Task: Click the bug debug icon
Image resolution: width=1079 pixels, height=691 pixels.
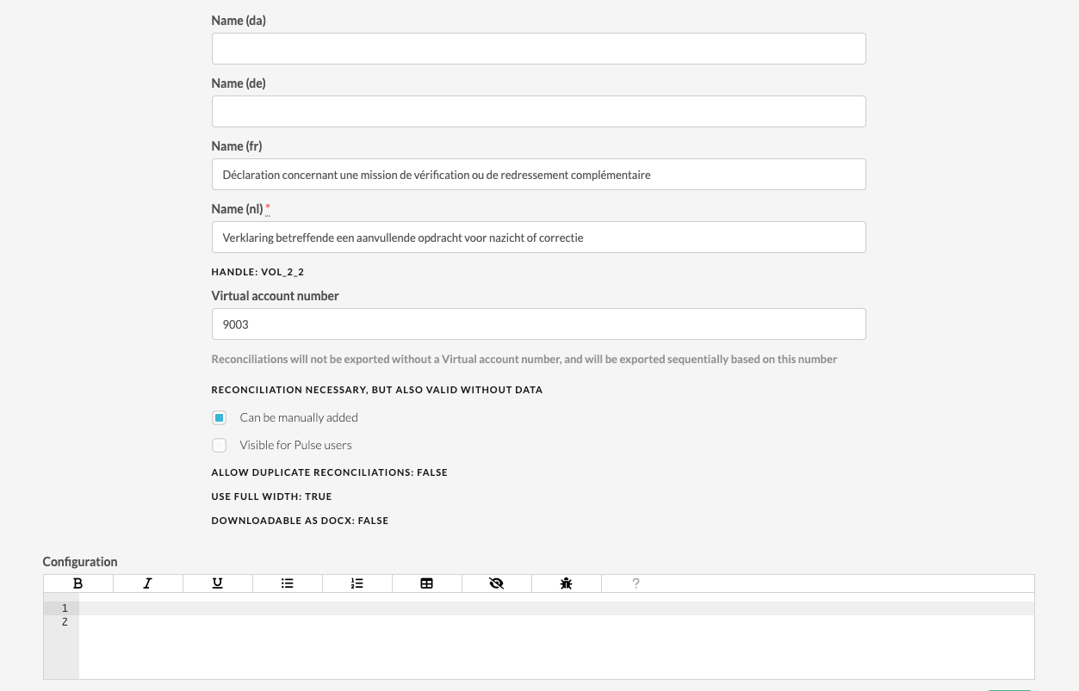Action: 567,583
